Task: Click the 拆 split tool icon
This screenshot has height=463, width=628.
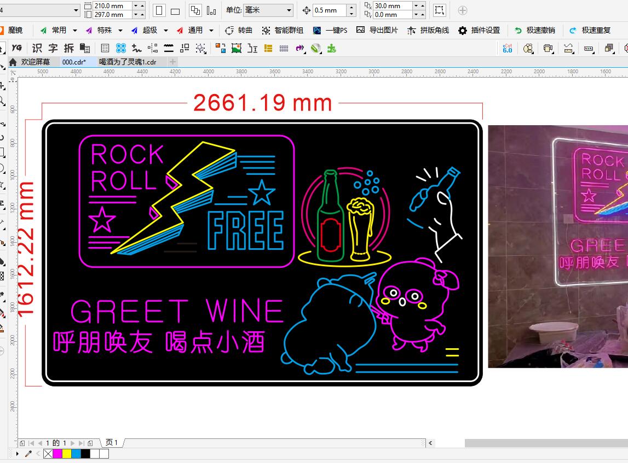Action: pos(69,49)
